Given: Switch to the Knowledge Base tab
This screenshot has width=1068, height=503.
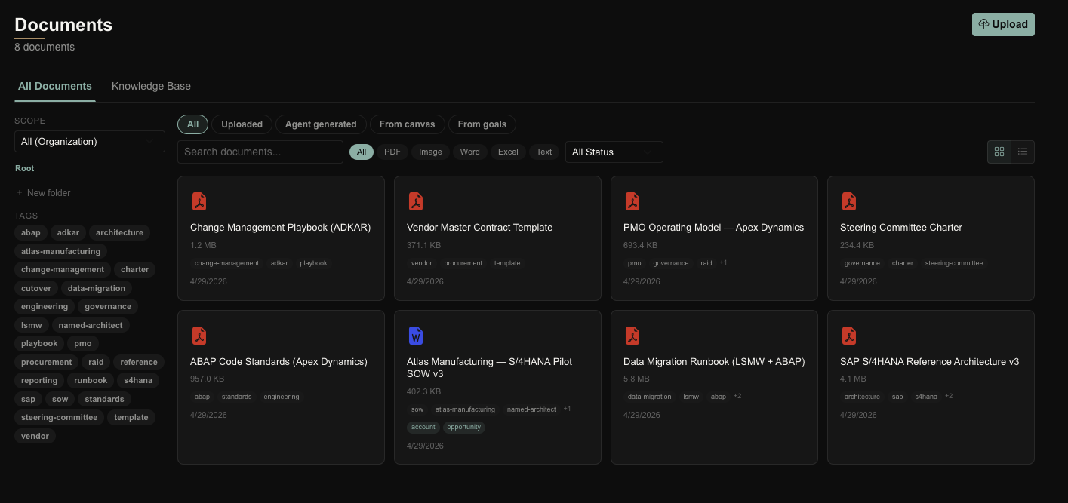Looking at the screenshot, I should click(x=151, y=86).
